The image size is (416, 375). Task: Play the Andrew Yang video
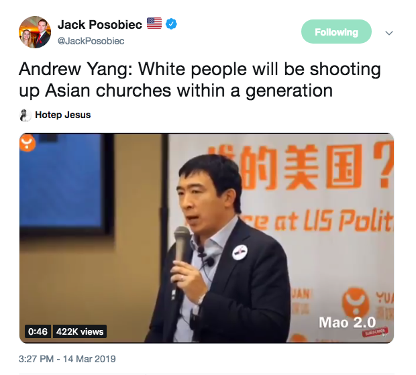pyautogui.click(x=207, y=238)
